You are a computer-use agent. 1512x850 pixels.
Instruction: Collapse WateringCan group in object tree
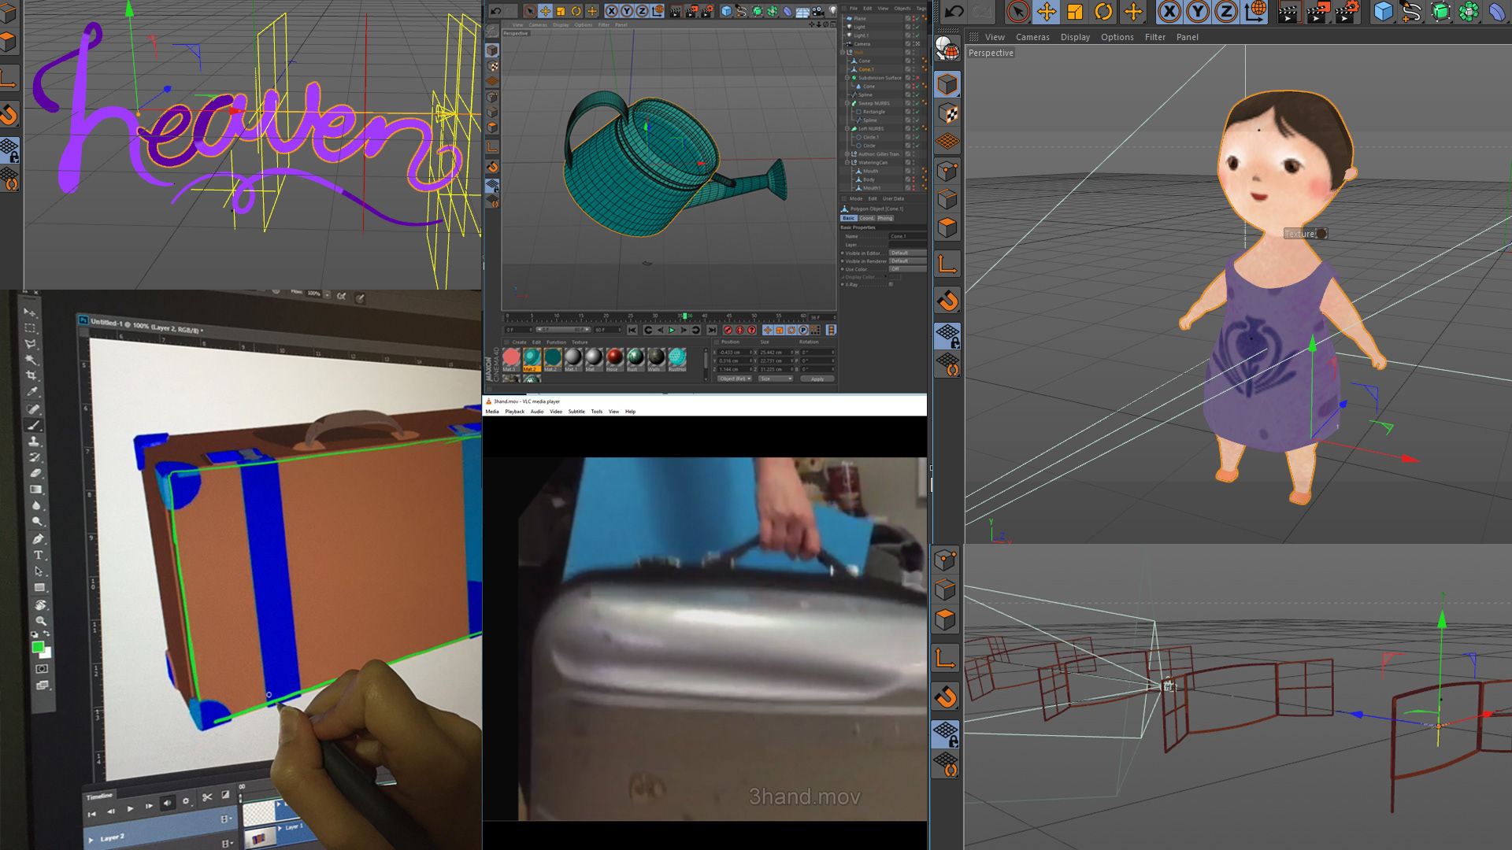[x=847, y=162]
